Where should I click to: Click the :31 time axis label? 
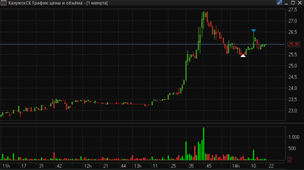tap(41, 166)
